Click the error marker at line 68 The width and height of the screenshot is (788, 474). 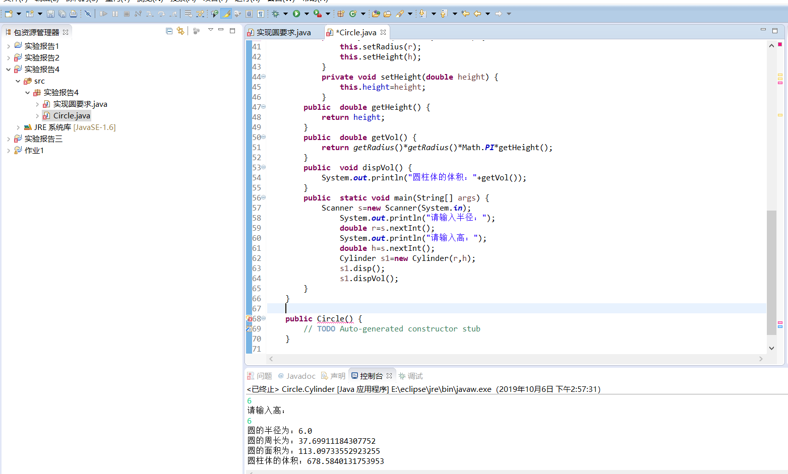pyautogui.click(x=249, y=319)
